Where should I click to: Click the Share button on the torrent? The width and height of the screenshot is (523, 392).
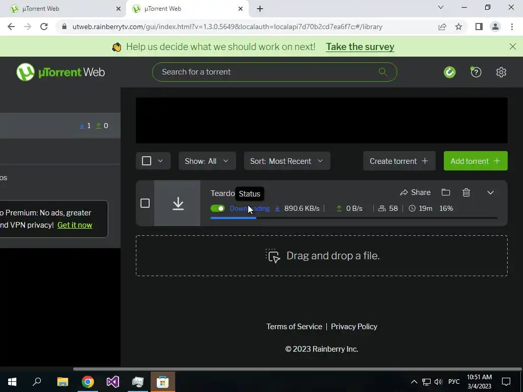(x=415, y=192)
